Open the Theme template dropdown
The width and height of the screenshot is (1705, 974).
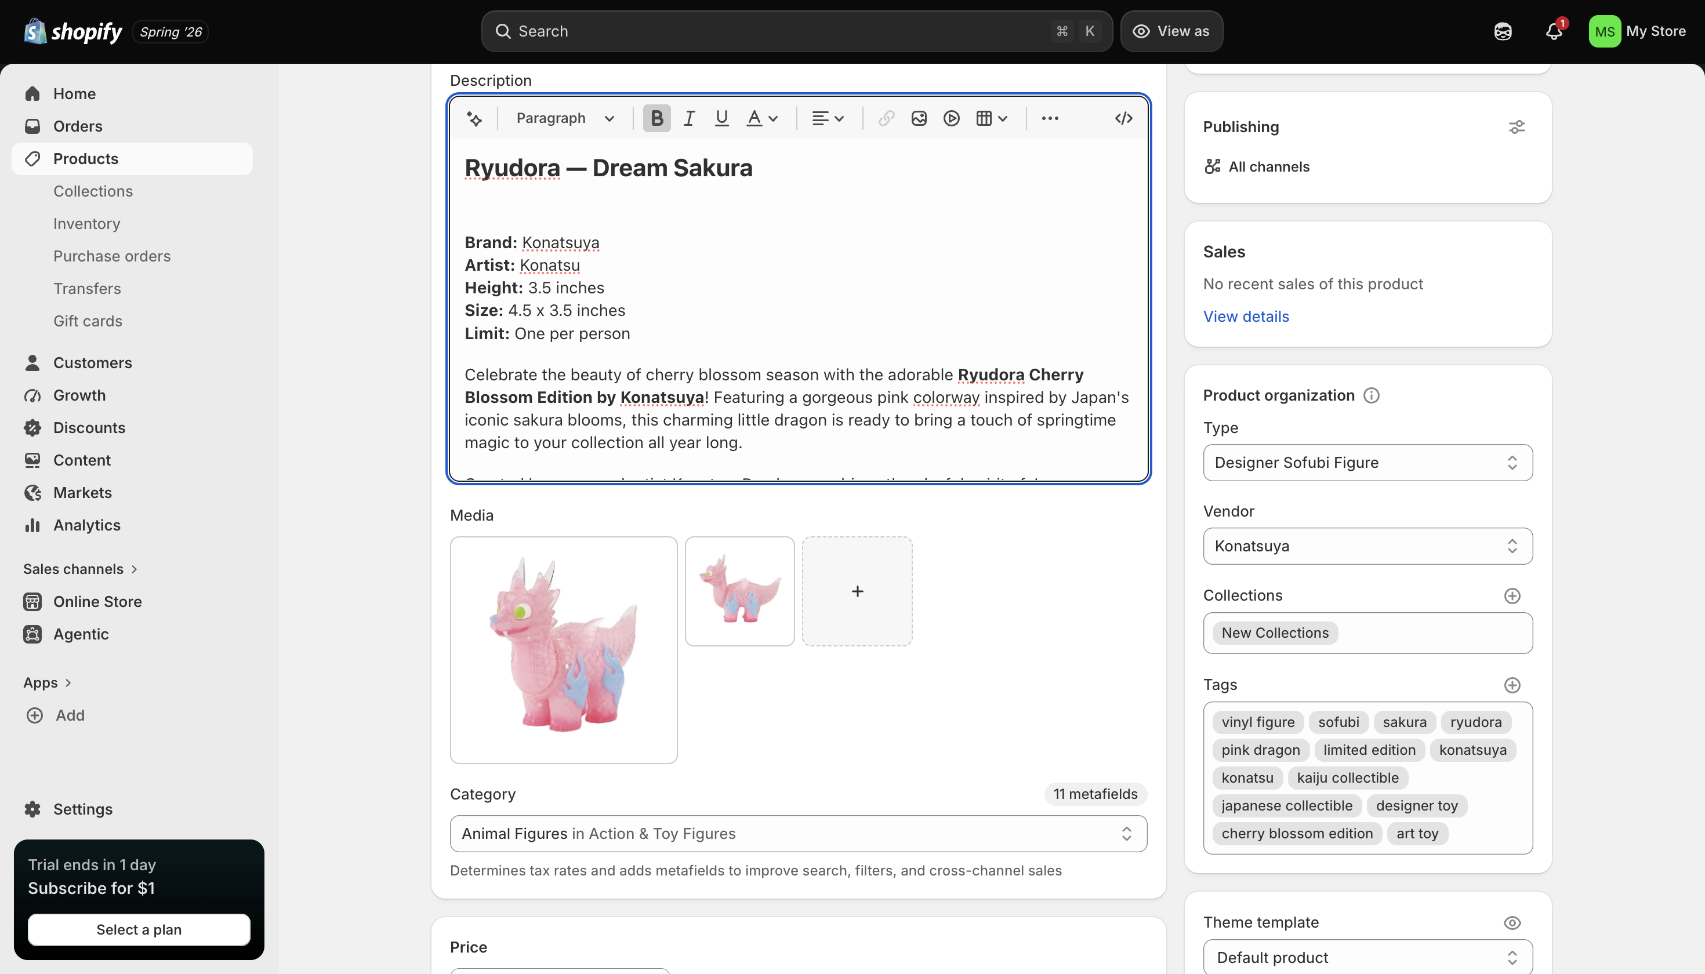1367,957
